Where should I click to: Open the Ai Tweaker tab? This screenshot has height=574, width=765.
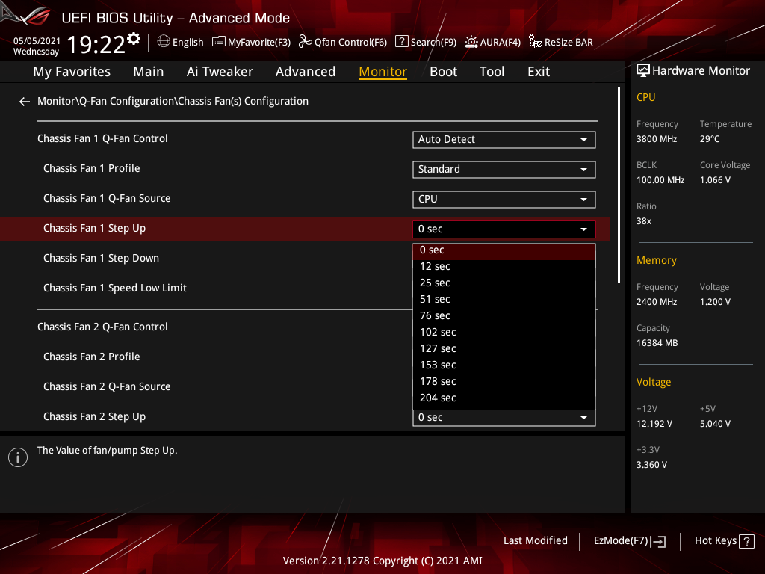(x=220, y=72)
